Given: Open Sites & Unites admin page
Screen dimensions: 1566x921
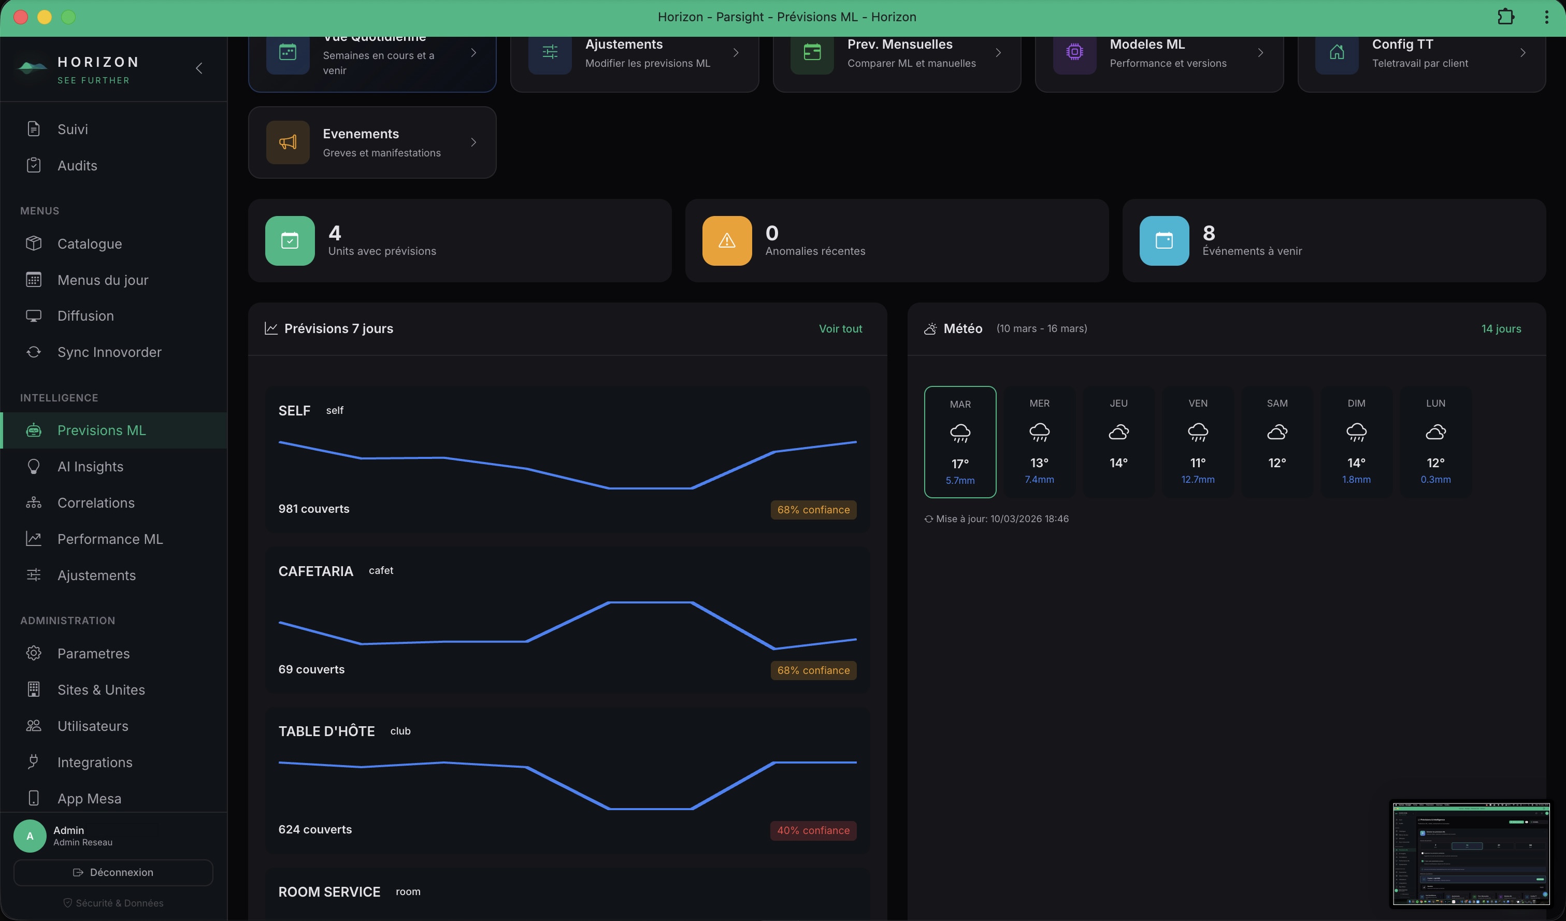Looking at the screenshot, I should (x=100, y=690).
